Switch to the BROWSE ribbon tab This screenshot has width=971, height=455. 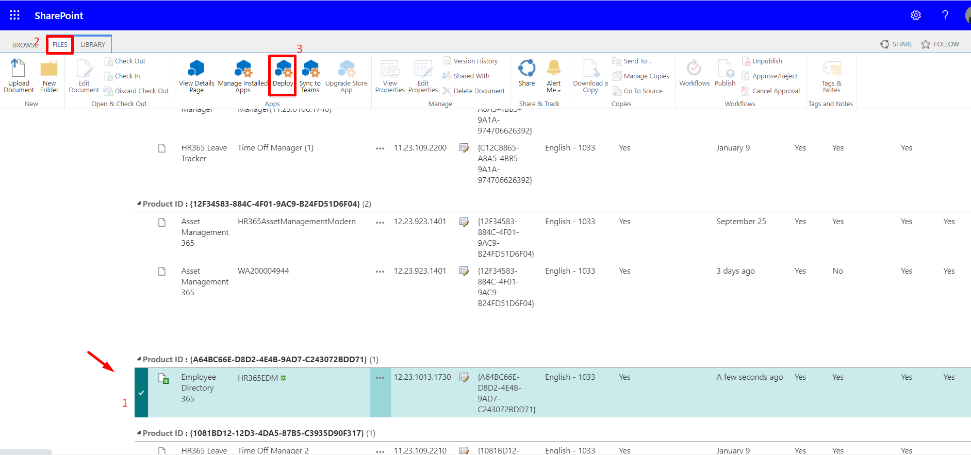click(x=25, y=45)
